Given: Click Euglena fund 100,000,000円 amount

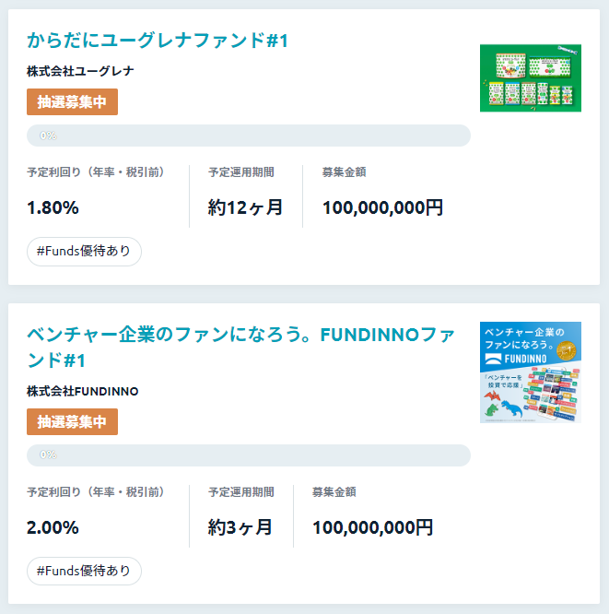Looking at the screenshot, I should [x=382, y=207].
